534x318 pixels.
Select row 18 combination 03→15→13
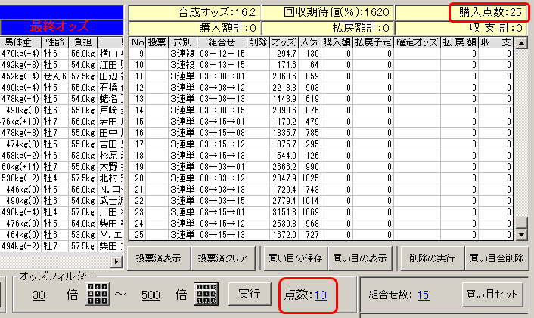click(x=222, y=156)
